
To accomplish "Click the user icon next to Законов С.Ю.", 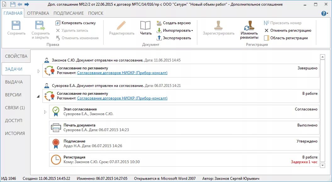I will tap(47, 60).
